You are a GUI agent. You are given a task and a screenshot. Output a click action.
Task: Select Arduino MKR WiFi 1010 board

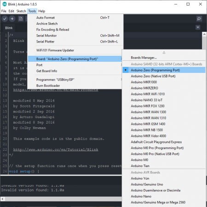(x=164, y=94)
